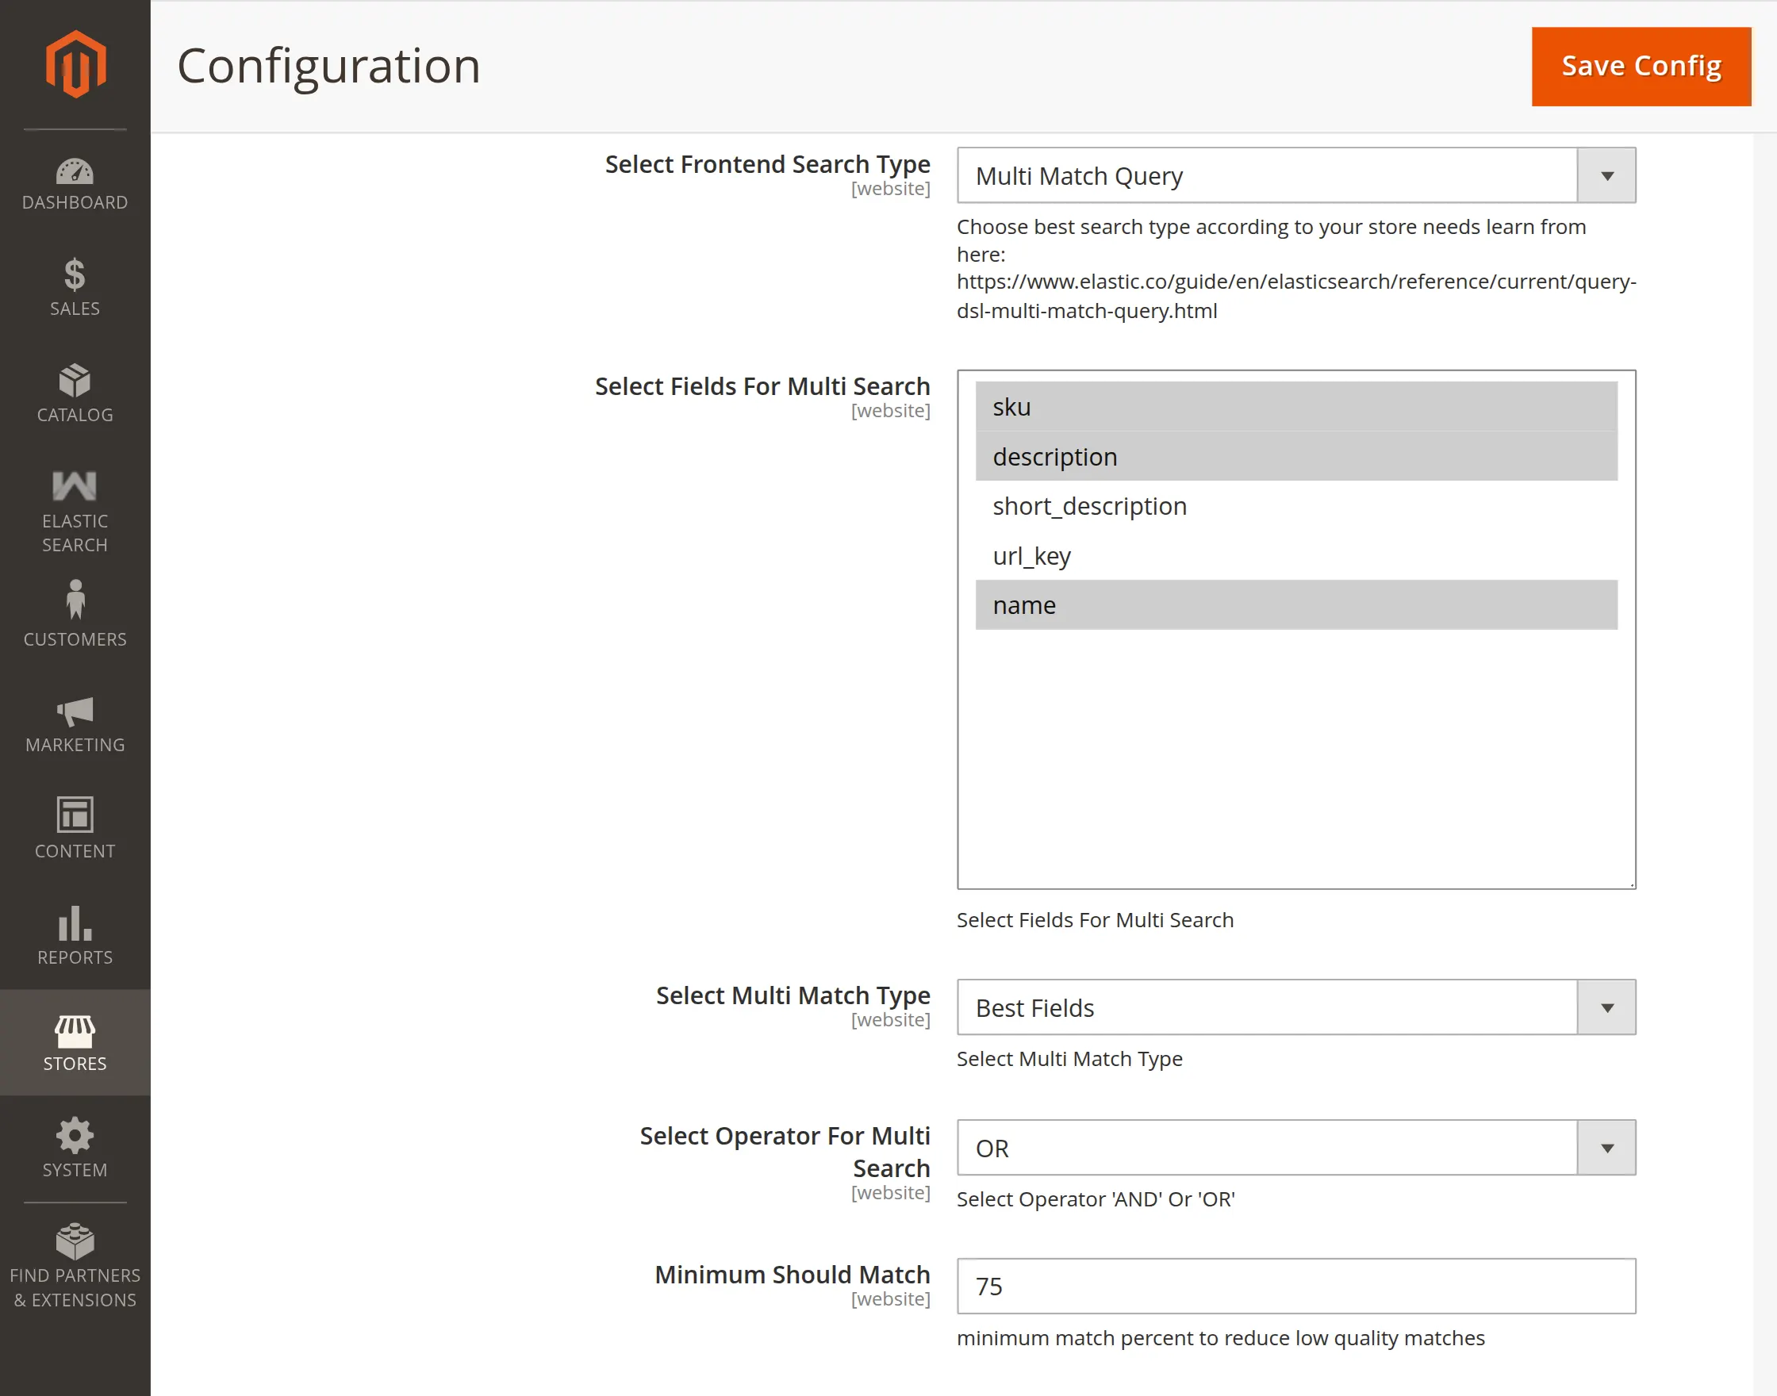The width and height of the screenshot is (1777, 1396).
Task: Focus the Minimum Should Match input
Action: click(1295, 1287)
